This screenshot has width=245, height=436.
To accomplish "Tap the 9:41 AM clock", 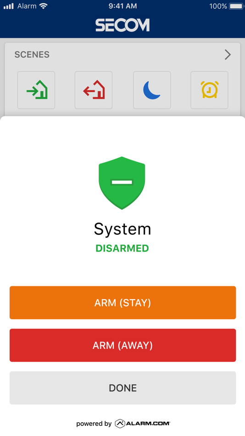I will [x=122, y=6].
